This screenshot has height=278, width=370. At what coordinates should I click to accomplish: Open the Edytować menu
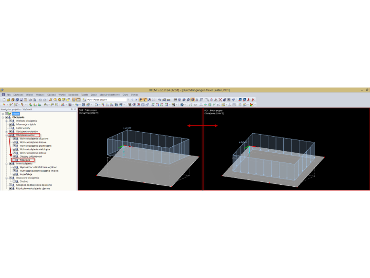tap(18, 95)
